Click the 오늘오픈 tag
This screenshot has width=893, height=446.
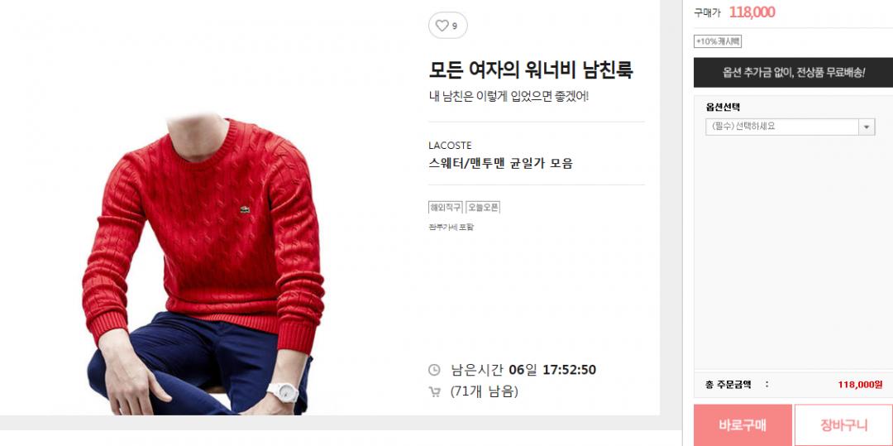point(483,208)
